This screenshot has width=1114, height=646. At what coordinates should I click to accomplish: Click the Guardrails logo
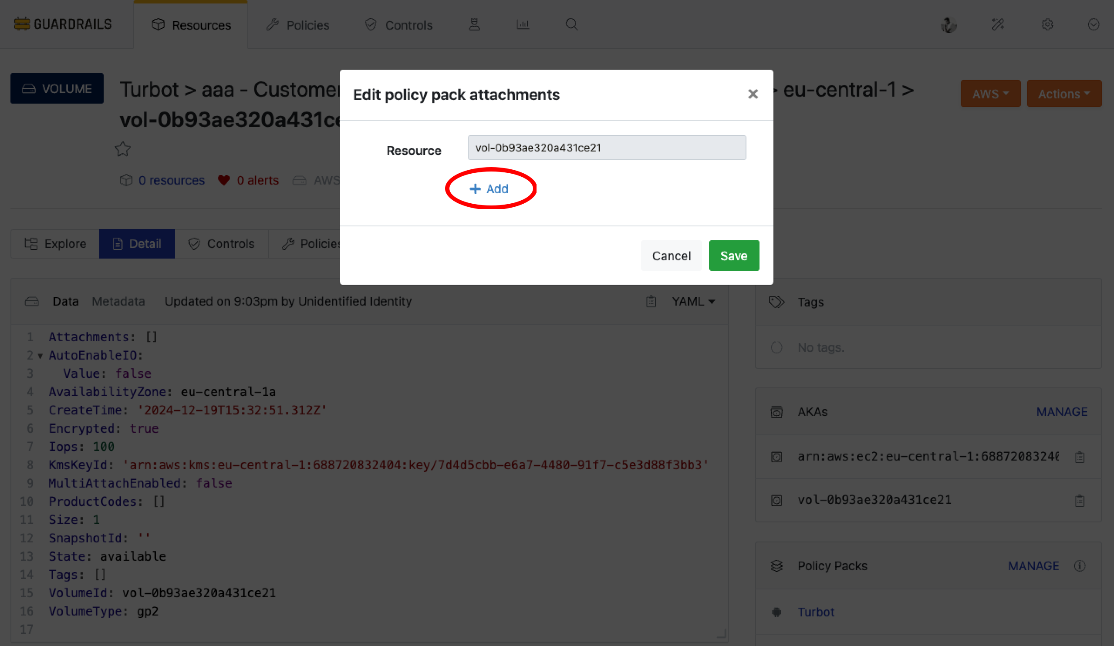tap(62, 24)
